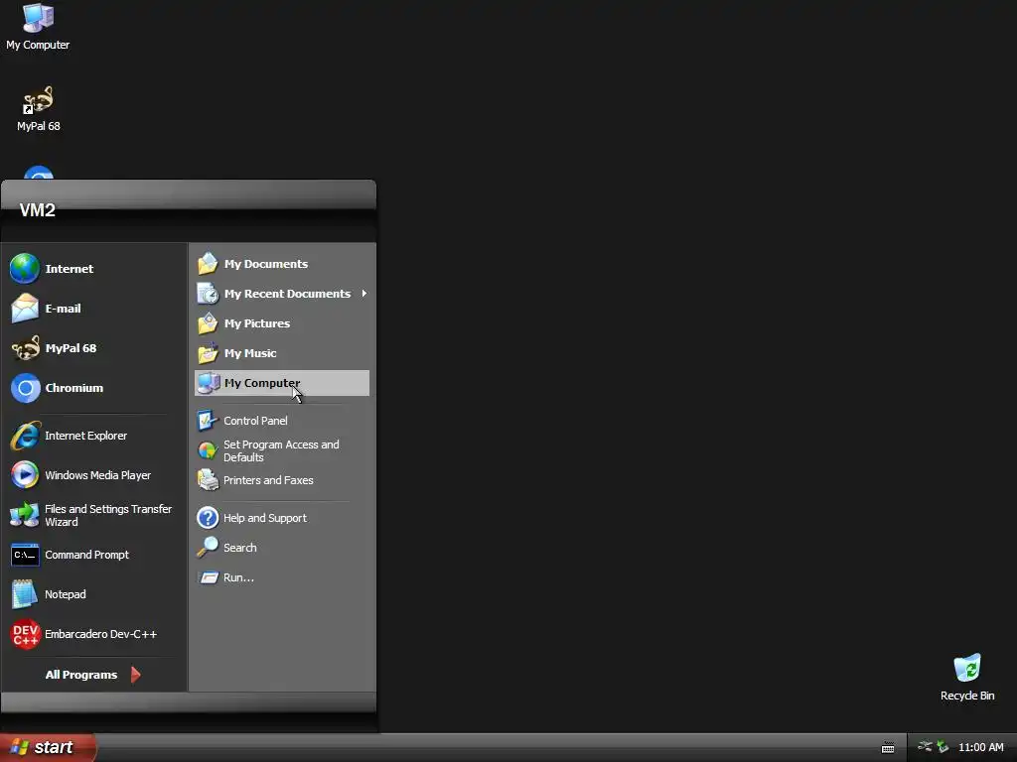Select MyPal 68 desktop shortcut
This screenshot has height=762, width=1017.
[x=39, y=109]
